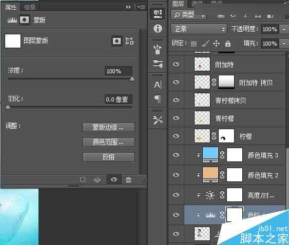
Task: Hide the 颜色填充 2 layer
Action: pos(176,174)
